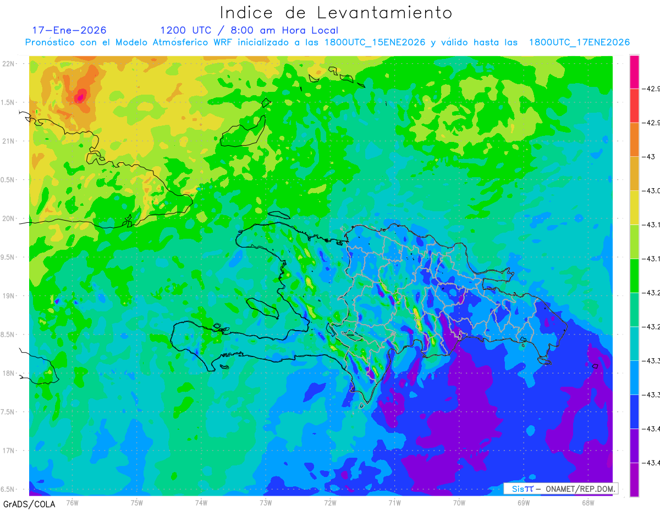The height and width of the screenshot is (510, 660).
Task: Click the '1.5N' latitude label
Action: (x=8, y=102)
